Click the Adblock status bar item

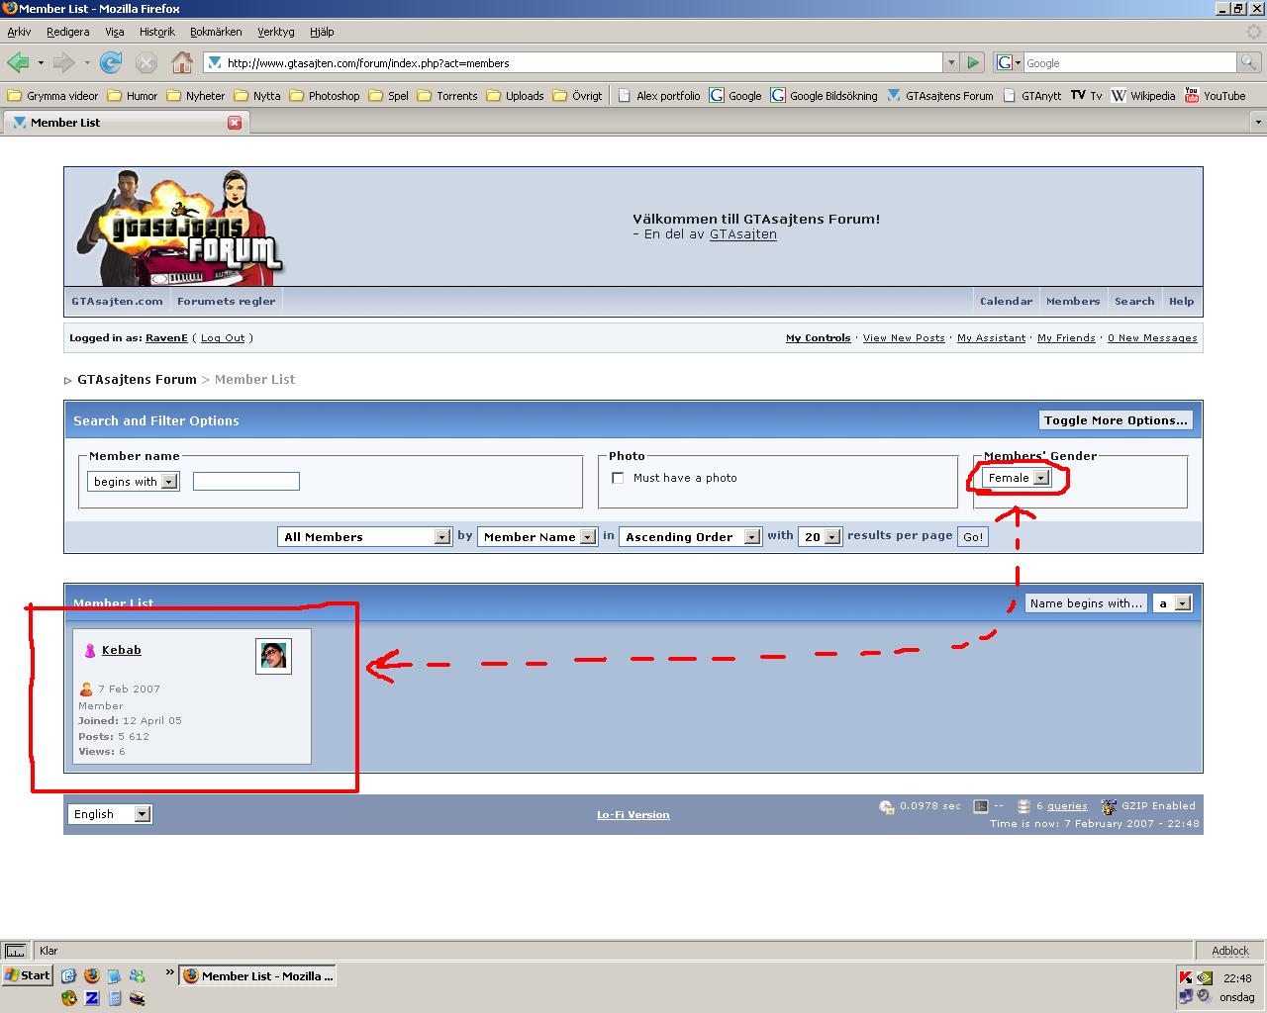coord(1230,951)
